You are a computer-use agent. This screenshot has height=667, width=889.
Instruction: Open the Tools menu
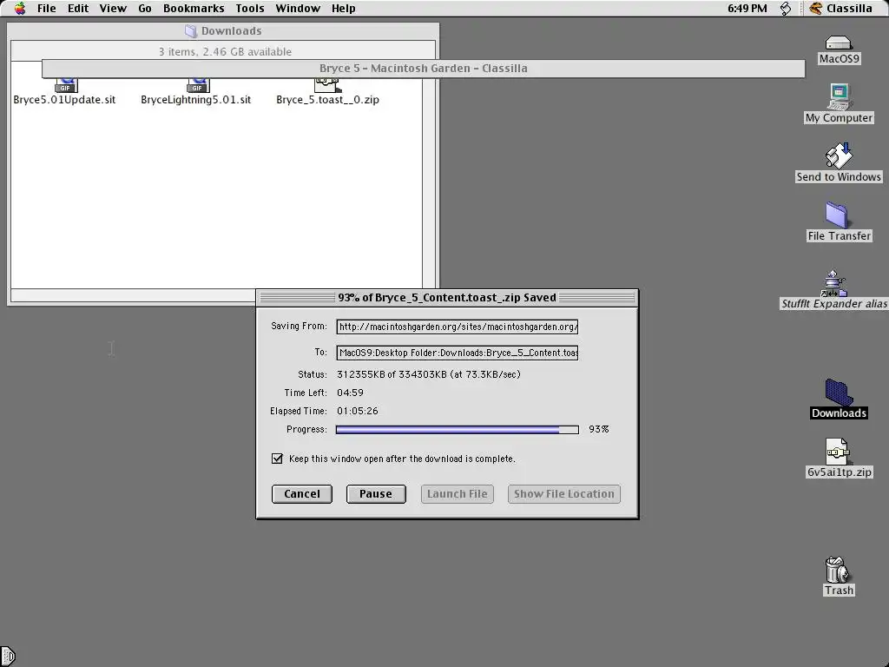click(x=250, y=9)
